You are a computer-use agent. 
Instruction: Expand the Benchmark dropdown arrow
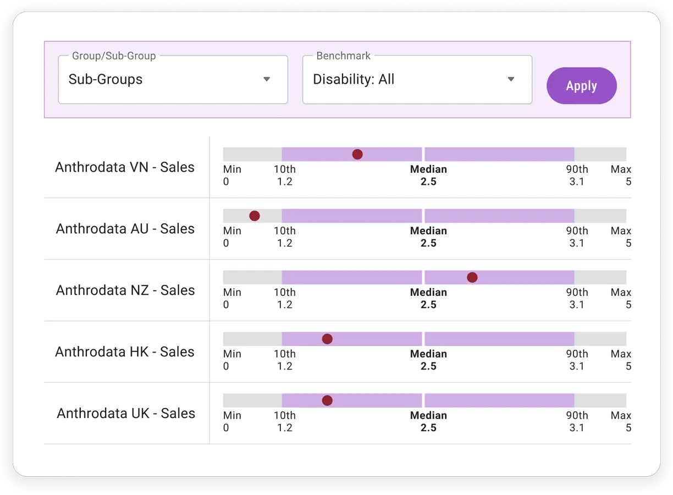tap(511, 79)
